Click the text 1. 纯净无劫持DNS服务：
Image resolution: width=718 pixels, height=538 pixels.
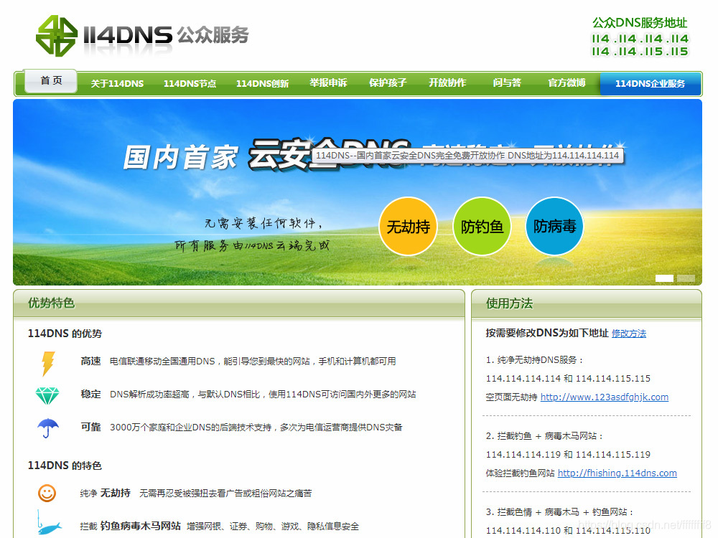[536, 360]
